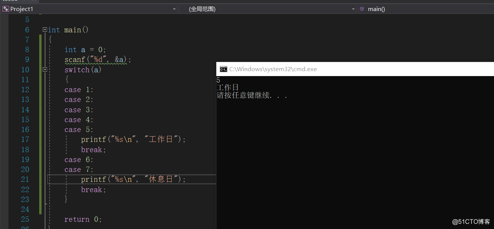Click the Project1 project icon
Viewport: 494px width, 229px height.
pos(6,9)
